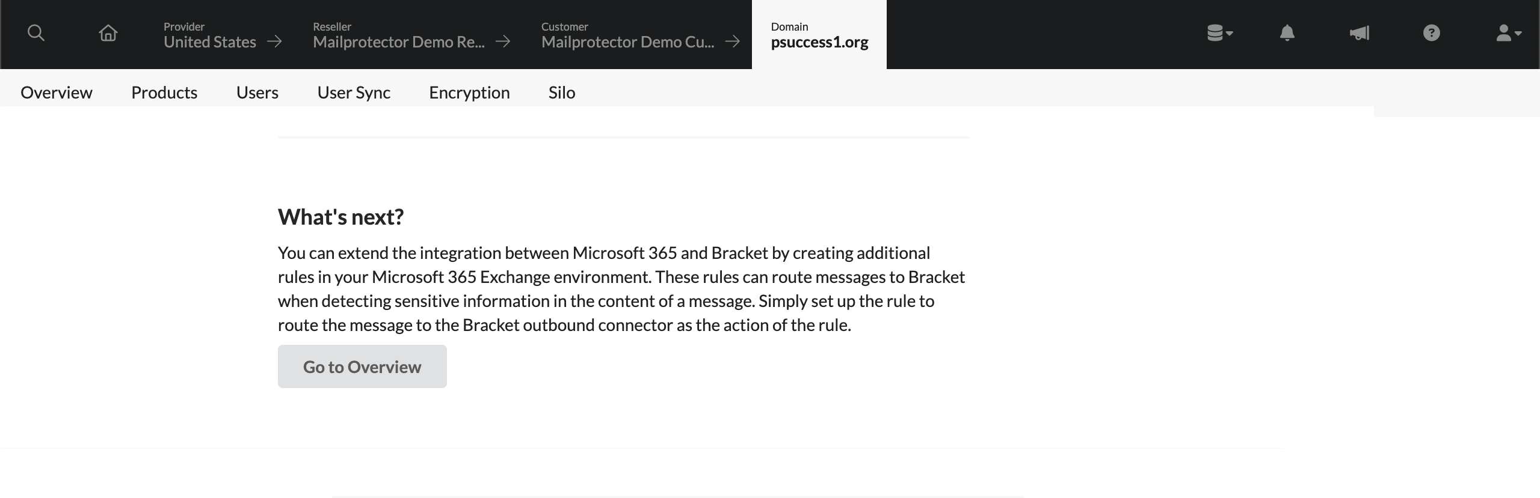Click the What's next? heading
The height and width of the screenshot is (498, 1540).
pyautogui.click(x=340, y=217)
